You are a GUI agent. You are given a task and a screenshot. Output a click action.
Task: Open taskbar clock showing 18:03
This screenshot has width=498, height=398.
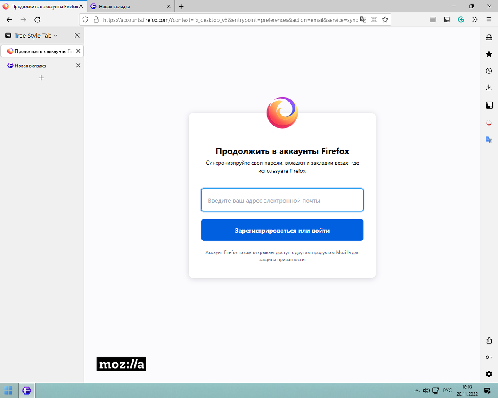[x=467, y=391]
